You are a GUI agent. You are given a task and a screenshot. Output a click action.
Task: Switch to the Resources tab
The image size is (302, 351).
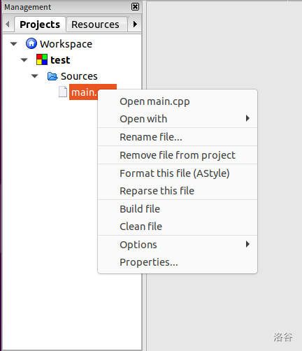pos(96,24)
